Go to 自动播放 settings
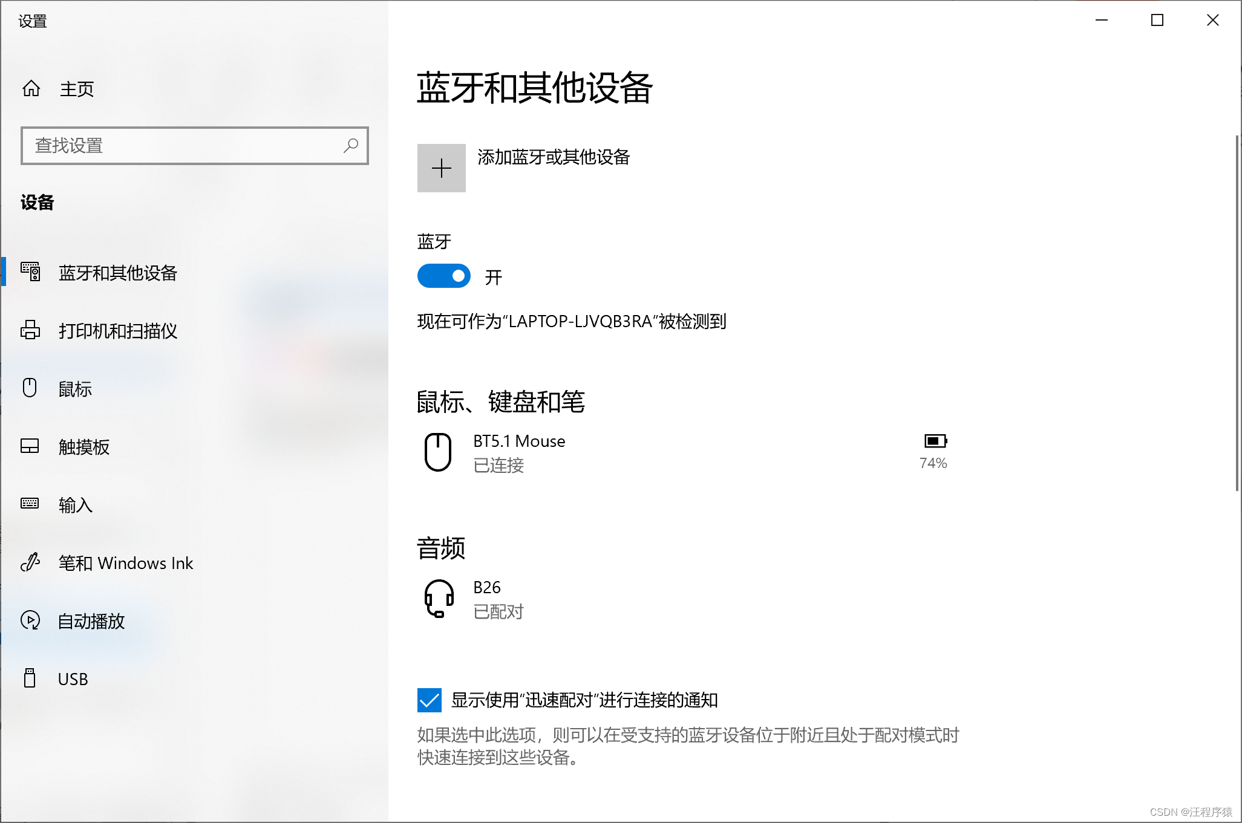The height and width of the screenshot is (823, 1242). click(91, 621)
